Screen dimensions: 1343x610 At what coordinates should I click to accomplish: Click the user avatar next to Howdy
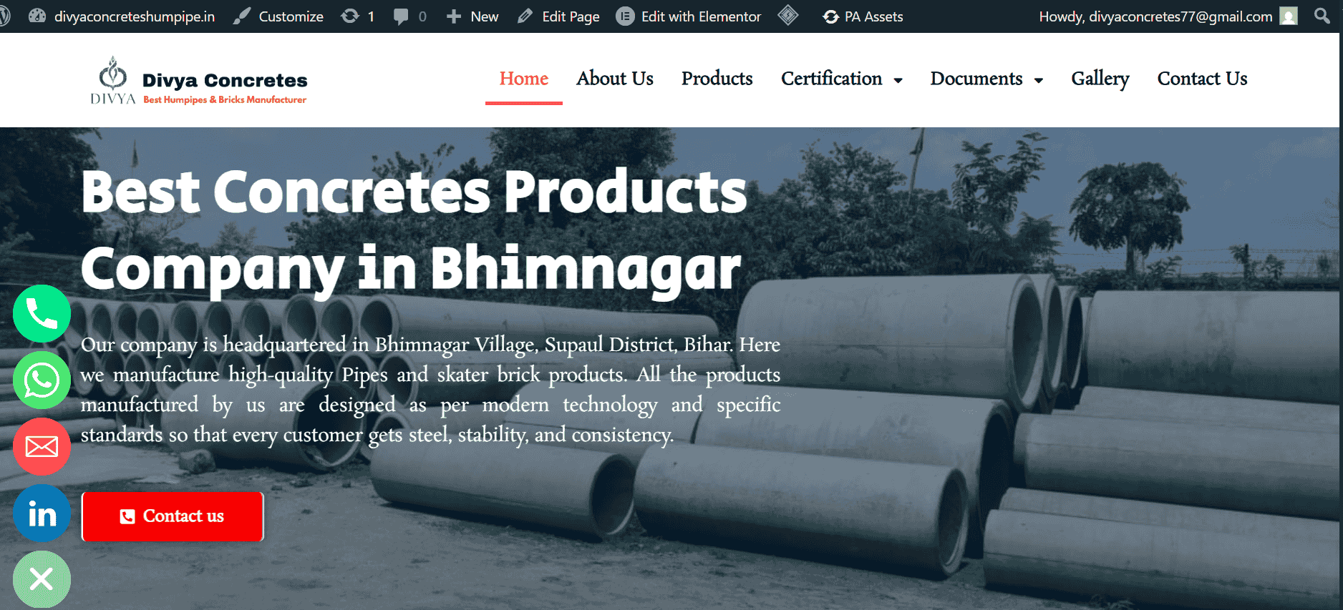click(x=1289, y=16)
